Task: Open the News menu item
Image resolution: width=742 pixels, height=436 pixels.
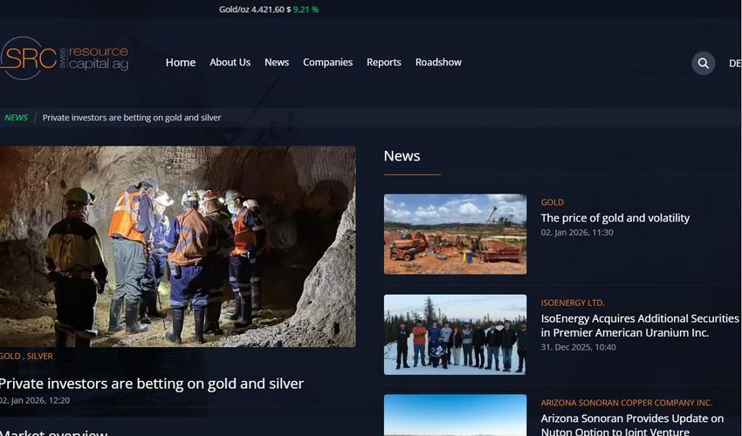Action: pyautogui.click(x=277, y=63)
